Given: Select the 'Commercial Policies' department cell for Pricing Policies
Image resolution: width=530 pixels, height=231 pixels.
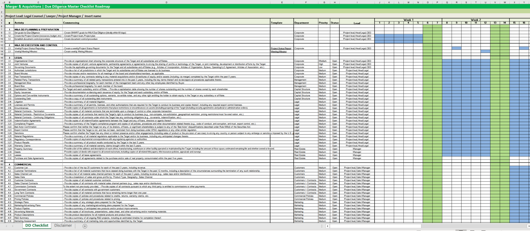Looking at the screenshot, I should 306,199.
